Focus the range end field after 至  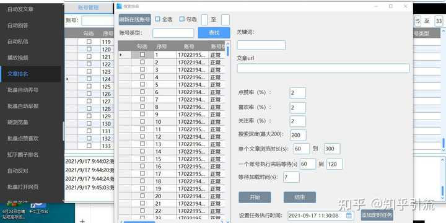[225, 20]
